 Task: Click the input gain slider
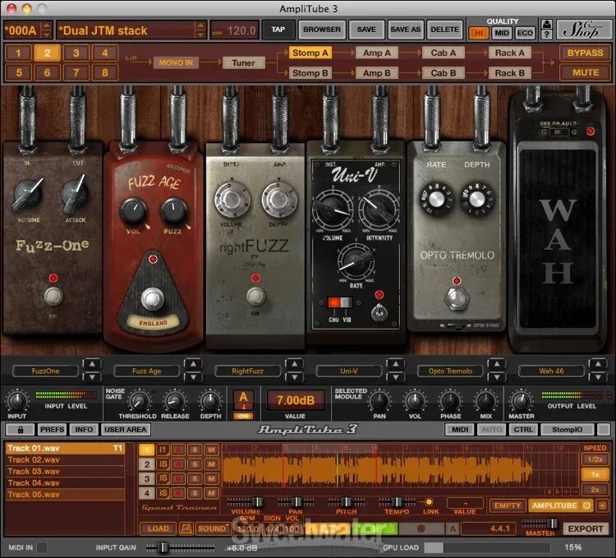(x=163, y=547)
